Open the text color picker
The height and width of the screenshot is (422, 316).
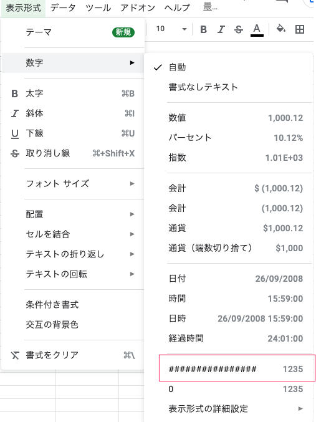pos(257,29)
